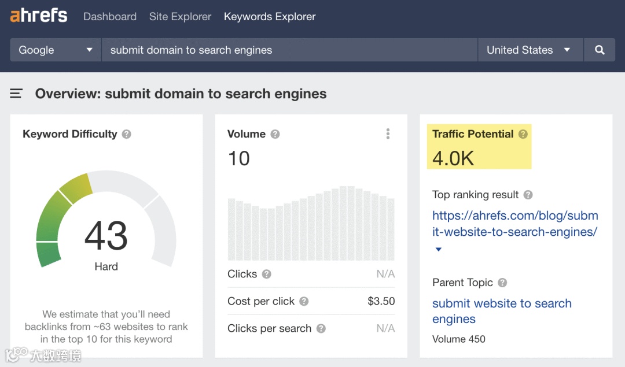The height and width of the screenshot is (367, 625).
Task: Click the magnifying glass search button
Action: pos(600,50)
